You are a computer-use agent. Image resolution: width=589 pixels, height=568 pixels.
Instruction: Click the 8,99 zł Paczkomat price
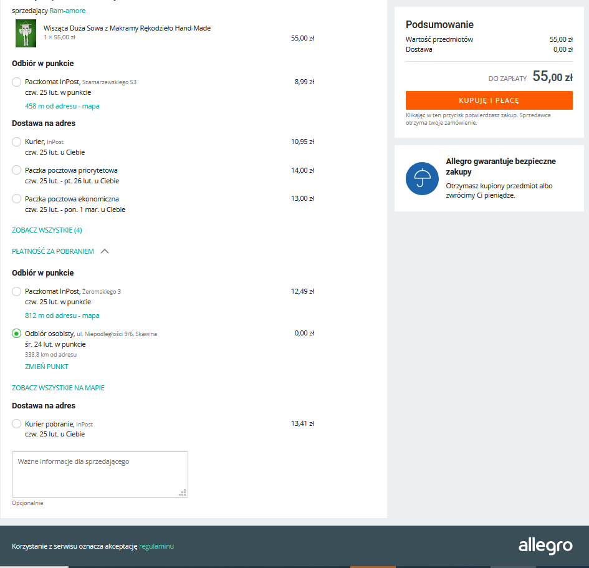304,82
